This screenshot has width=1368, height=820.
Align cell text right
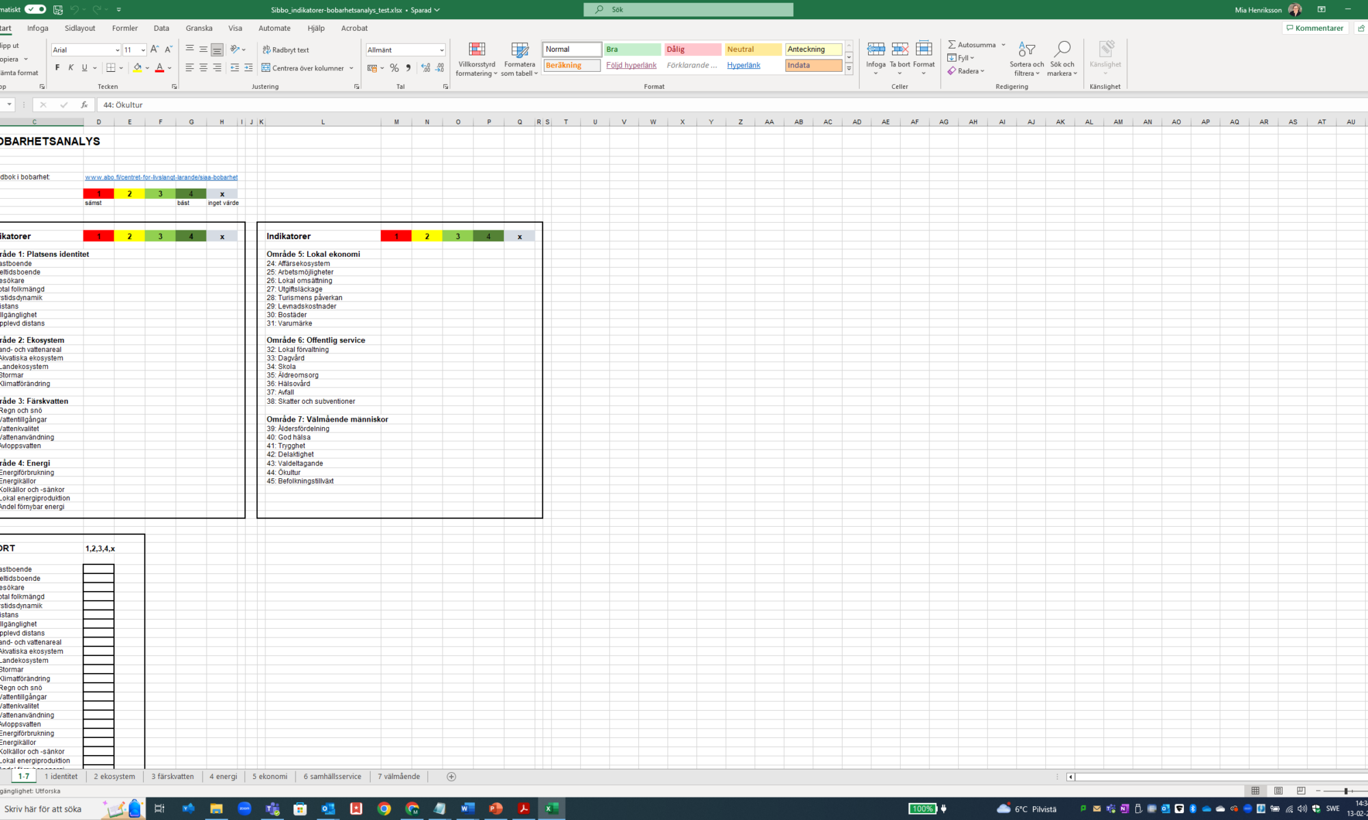217,68
